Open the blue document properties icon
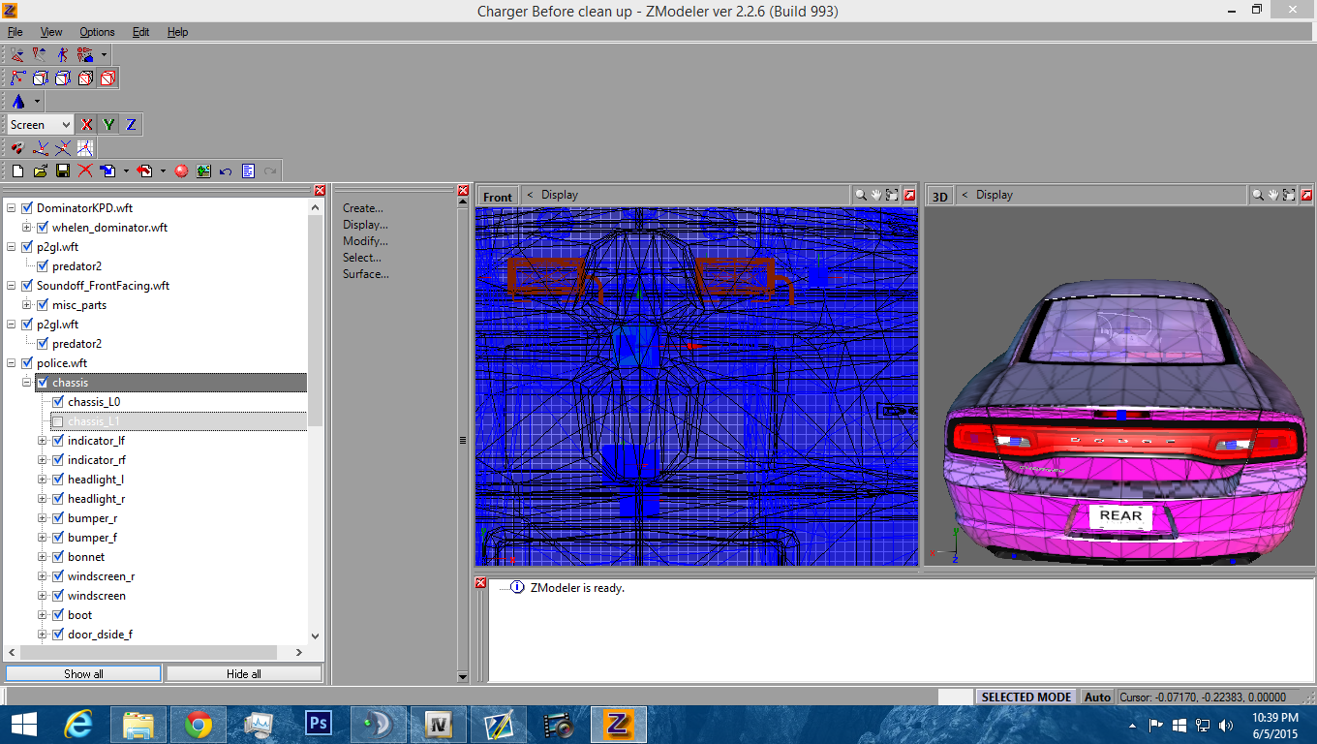The image size is (1317, 744). pyautogui.click(x=248, y=170)
